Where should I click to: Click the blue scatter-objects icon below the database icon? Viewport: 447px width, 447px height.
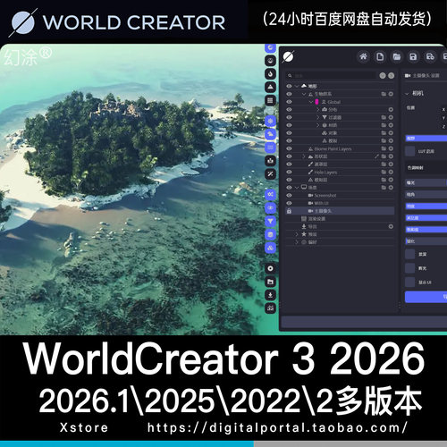270,248
